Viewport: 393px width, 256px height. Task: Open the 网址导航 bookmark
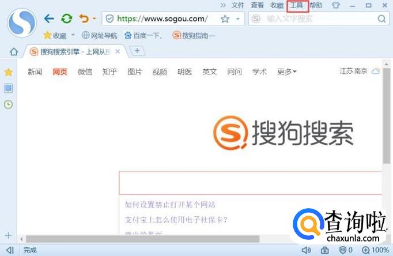click(100, 36)
